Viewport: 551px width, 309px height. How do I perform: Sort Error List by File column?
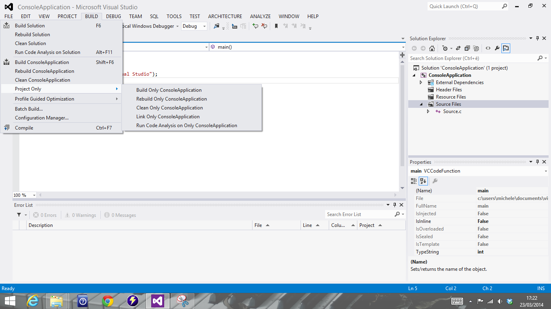(277, 225)
